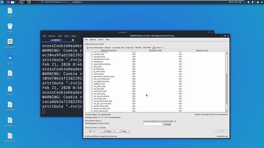Switch to Results - Tree View tab
The height and width of the screenshot is (148, 264).
[x=143, y=48]
